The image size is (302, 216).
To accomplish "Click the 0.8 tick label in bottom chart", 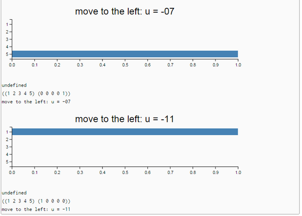I will point(193,172).
